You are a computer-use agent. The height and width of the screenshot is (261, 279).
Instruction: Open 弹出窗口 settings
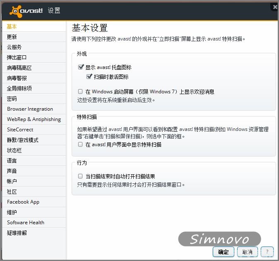(x=34, y=57)
